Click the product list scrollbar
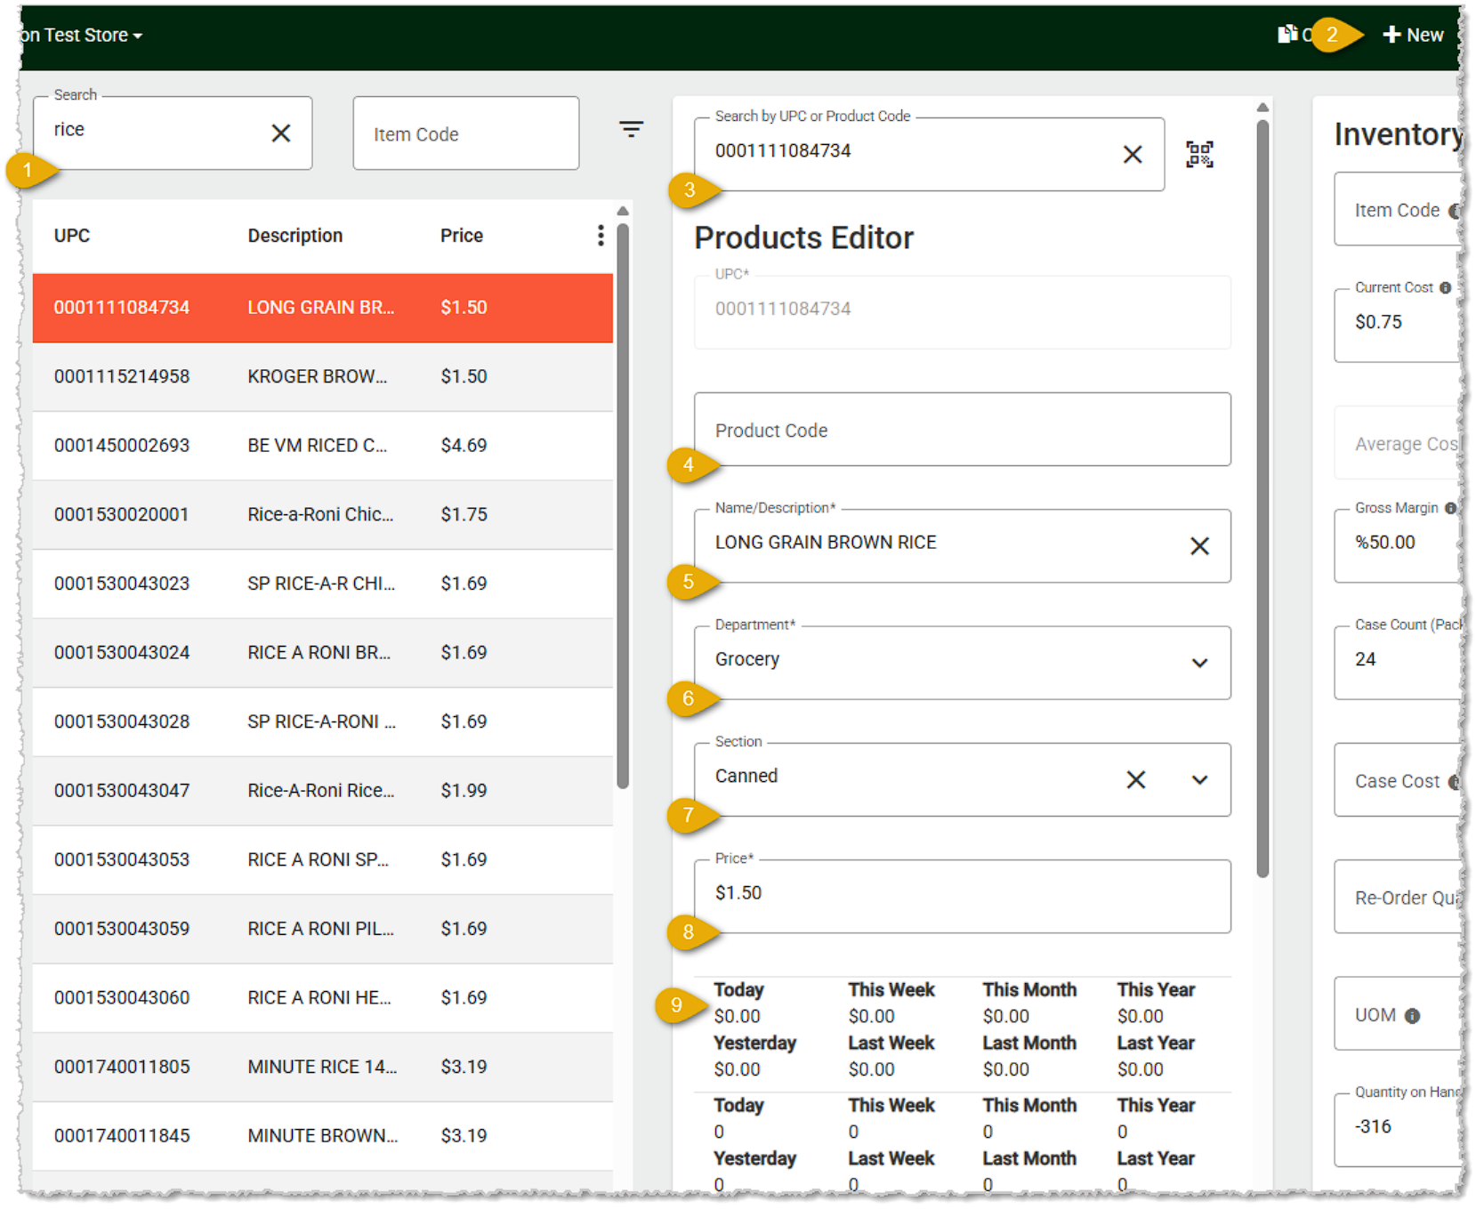Screen dimensions: 1476x1209 [623, 506]
